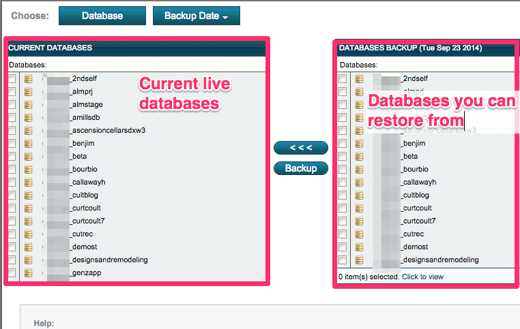The height and width of the screenshot is (329, 520).
Task: Click database icon for _beta in Databases Backup
Action: click(x=359, y=156)
